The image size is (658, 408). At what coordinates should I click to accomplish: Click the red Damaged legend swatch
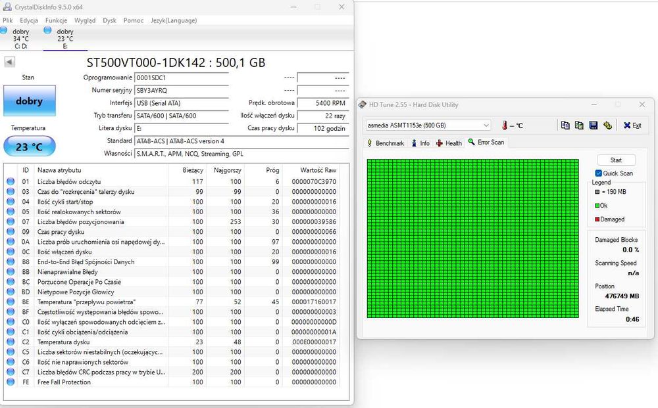pyautogui.click(x=597, y=219)
